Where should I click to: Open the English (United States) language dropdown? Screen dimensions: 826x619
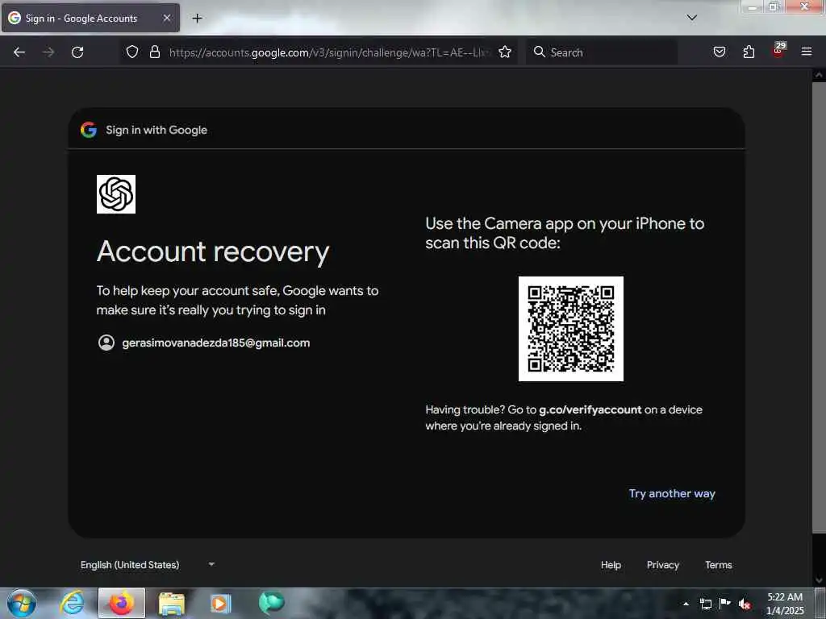click(148, 565)
